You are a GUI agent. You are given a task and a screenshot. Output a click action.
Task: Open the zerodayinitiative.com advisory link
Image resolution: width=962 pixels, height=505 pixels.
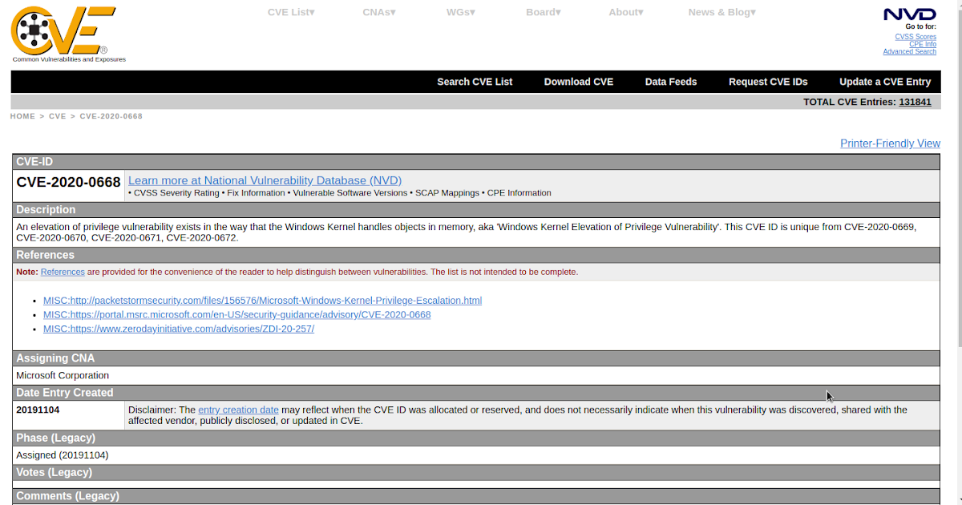[178, 328]
